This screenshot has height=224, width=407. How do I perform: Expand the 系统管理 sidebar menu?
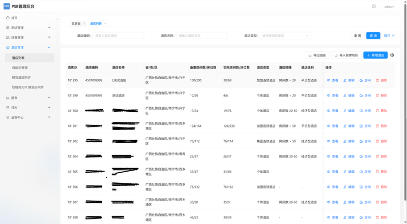(x=28, y=27)
